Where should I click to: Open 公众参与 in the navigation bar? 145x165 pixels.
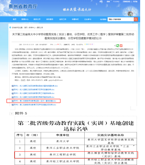point(88,19)
